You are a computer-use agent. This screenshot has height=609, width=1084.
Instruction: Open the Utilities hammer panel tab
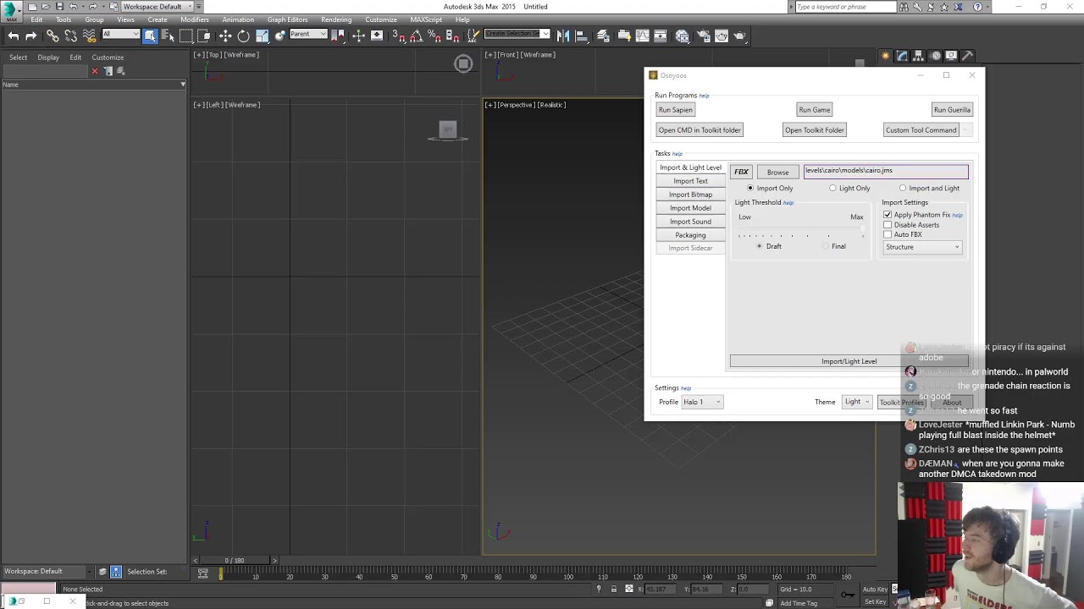[968, 56]
